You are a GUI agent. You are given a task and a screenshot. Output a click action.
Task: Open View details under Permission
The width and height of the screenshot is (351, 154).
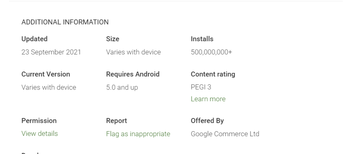[40, 133]
